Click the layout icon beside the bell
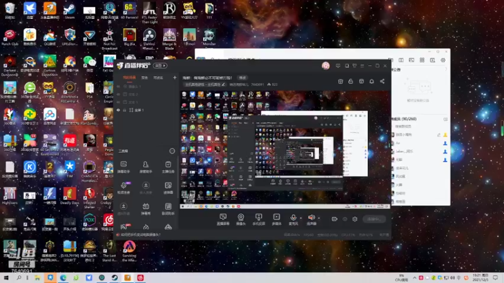 click(x=361, y=82)
